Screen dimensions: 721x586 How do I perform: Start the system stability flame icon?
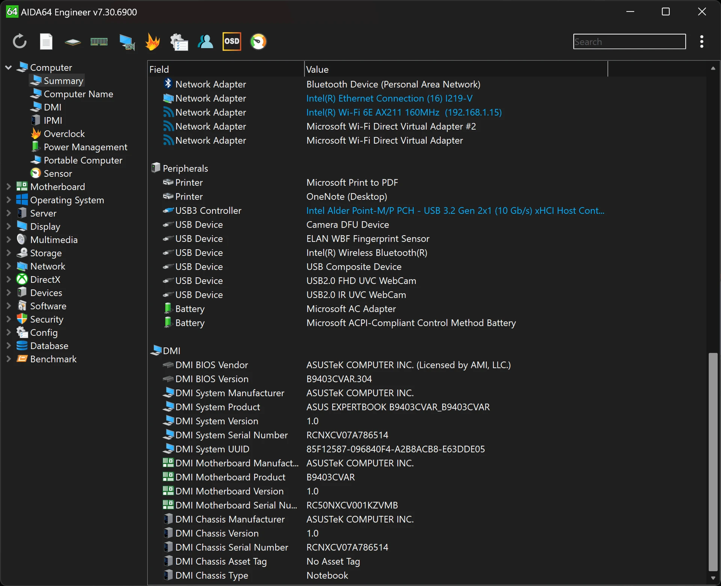[153, 42]
